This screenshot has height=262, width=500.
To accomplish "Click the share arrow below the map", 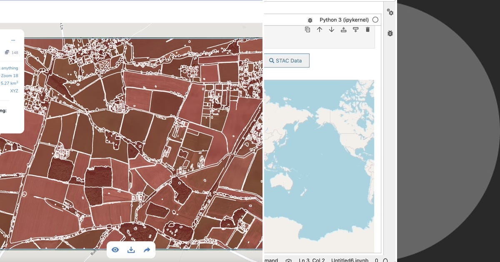I will click(147, 250).
